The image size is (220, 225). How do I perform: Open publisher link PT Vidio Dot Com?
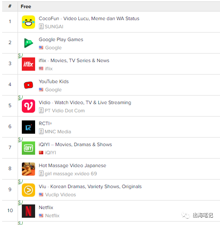point(65,111)
